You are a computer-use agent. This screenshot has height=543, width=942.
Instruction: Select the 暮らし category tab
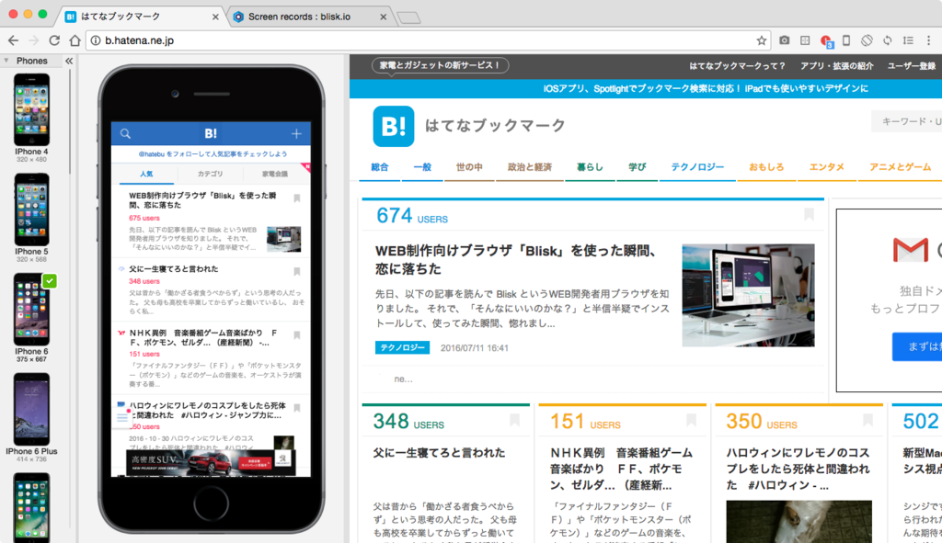(x=590, y=167)
